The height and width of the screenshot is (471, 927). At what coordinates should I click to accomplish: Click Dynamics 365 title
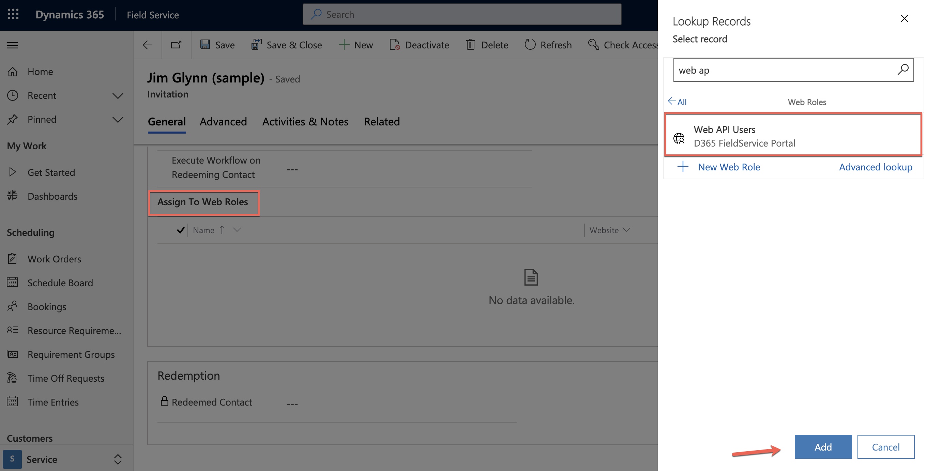tap(70, 14)
